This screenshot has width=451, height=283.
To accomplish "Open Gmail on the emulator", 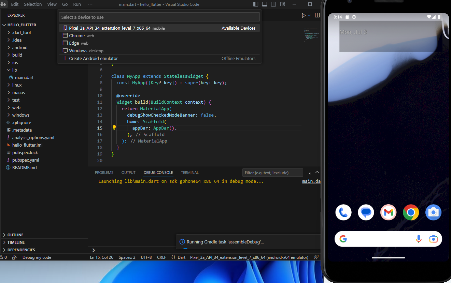I will pos(388,212).
